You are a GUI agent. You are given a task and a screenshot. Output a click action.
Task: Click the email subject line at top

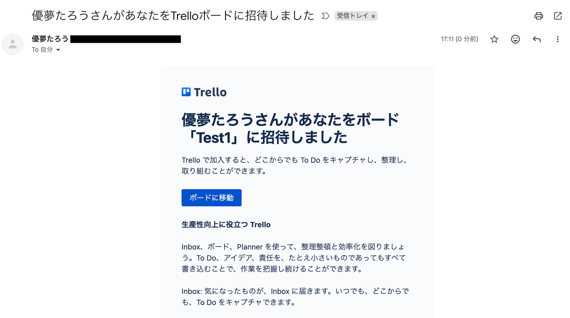pyautogui.click(x=173, y=16)
